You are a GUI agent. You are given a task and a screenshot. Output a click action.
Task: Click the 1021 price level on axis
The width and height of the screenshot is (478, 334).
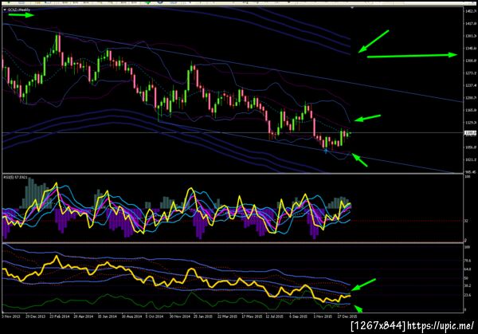[471, 159]
